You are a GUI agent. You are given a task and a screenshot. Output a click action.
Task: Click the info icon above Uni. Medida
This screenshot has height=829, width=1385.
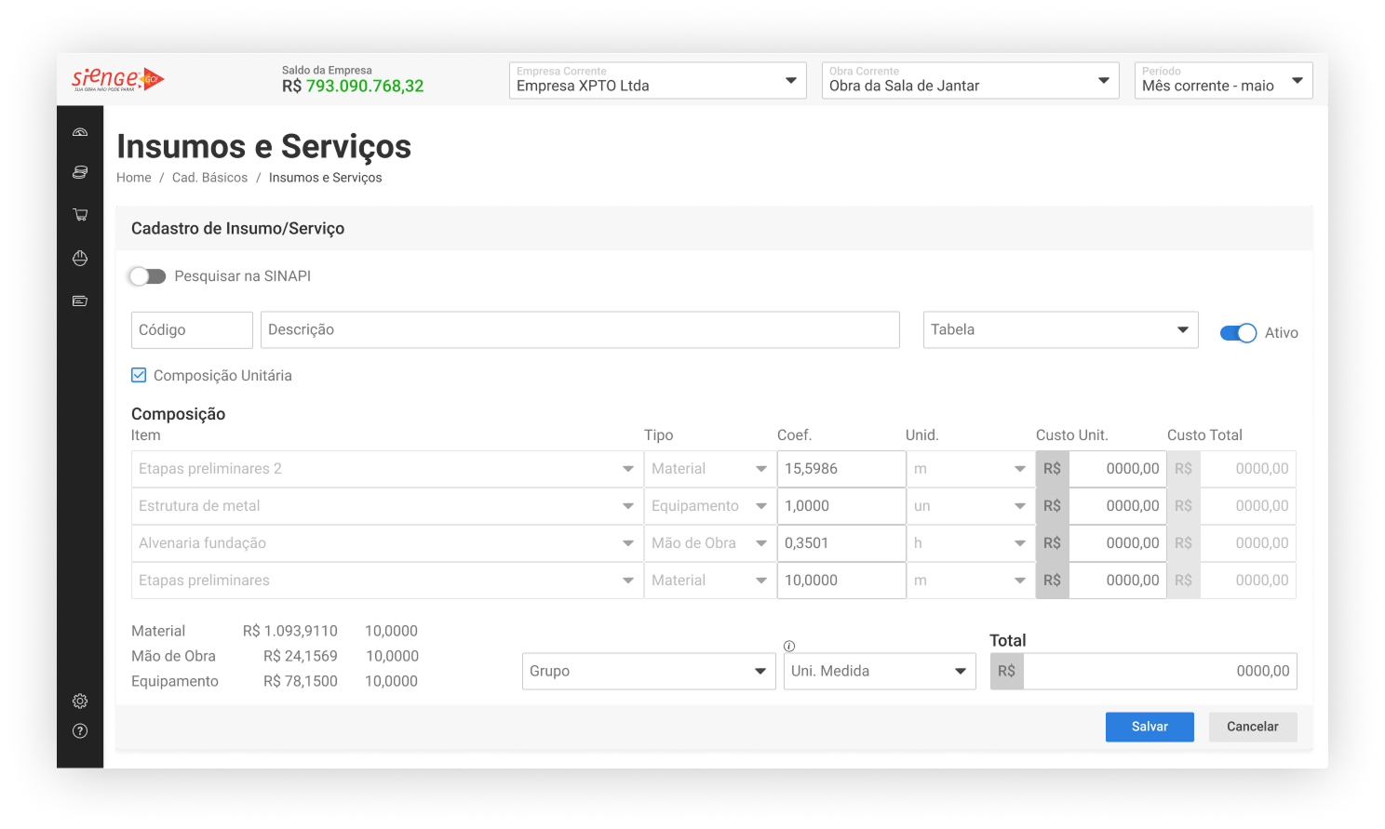tap(789, 646)
